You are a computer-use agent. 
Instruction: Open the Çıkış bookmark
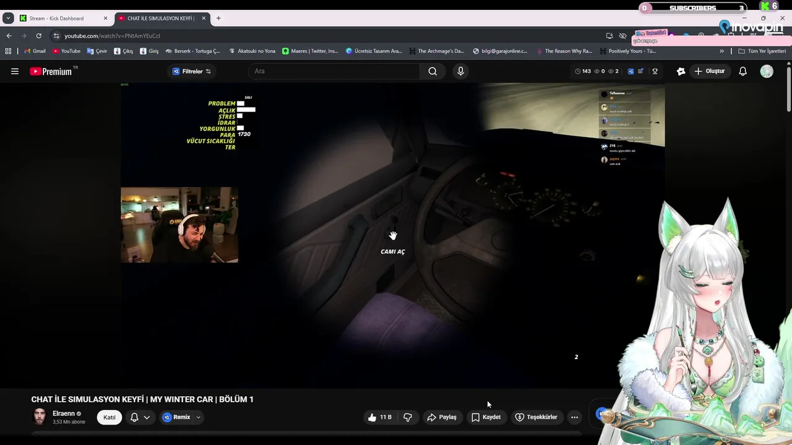click(123, 51)
